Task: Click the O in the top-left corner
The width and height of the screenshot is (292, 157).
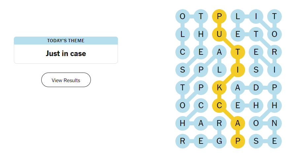Action: coord(183,16)
